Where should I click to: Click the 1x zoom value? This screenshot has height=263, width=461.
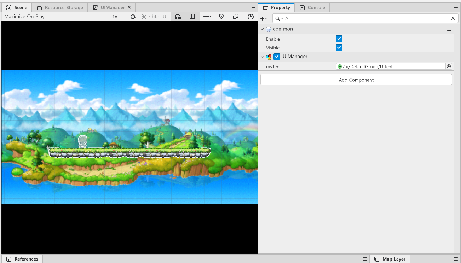pos(115,17)
